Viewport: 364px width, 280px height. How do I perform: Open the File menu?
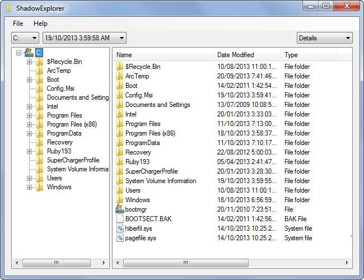pos(18,24)
